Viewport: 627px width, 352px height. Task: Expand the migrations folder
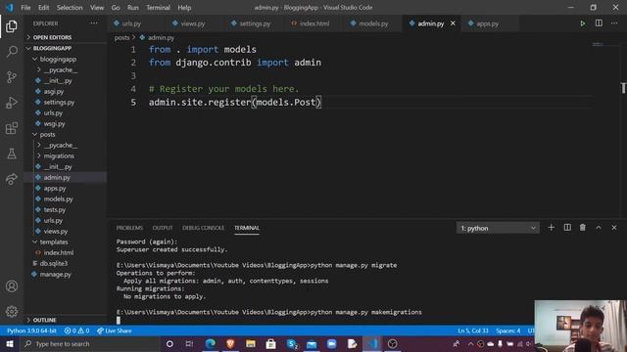point(59,156)
